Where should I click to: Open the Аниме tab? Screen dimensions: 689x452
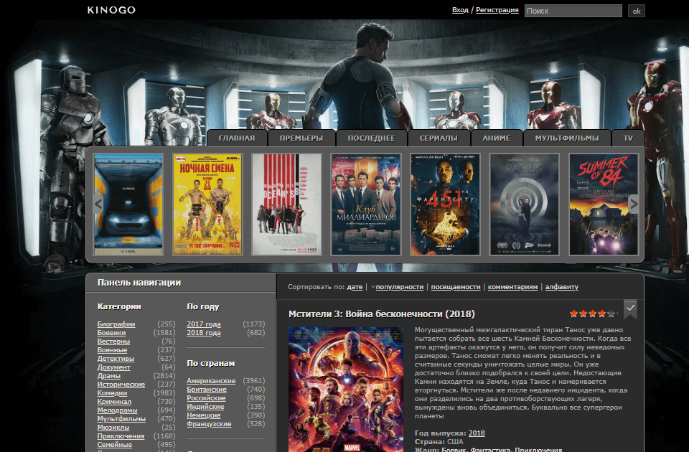pos(497,138)
